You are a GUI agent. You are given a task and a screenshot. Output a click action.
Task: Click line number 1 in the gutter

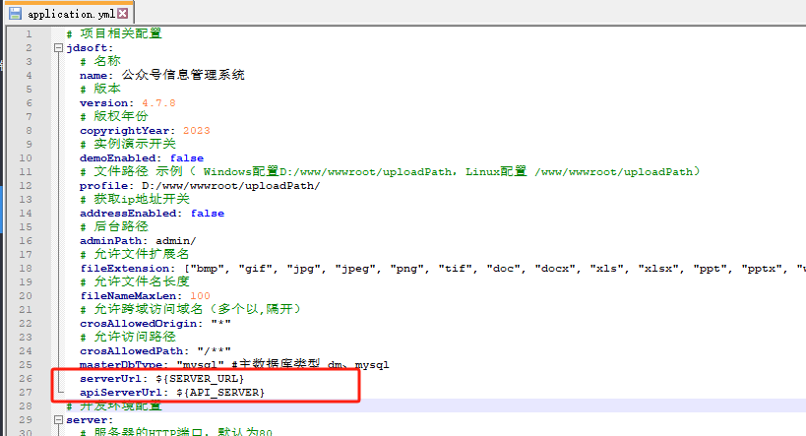(30, 33)
